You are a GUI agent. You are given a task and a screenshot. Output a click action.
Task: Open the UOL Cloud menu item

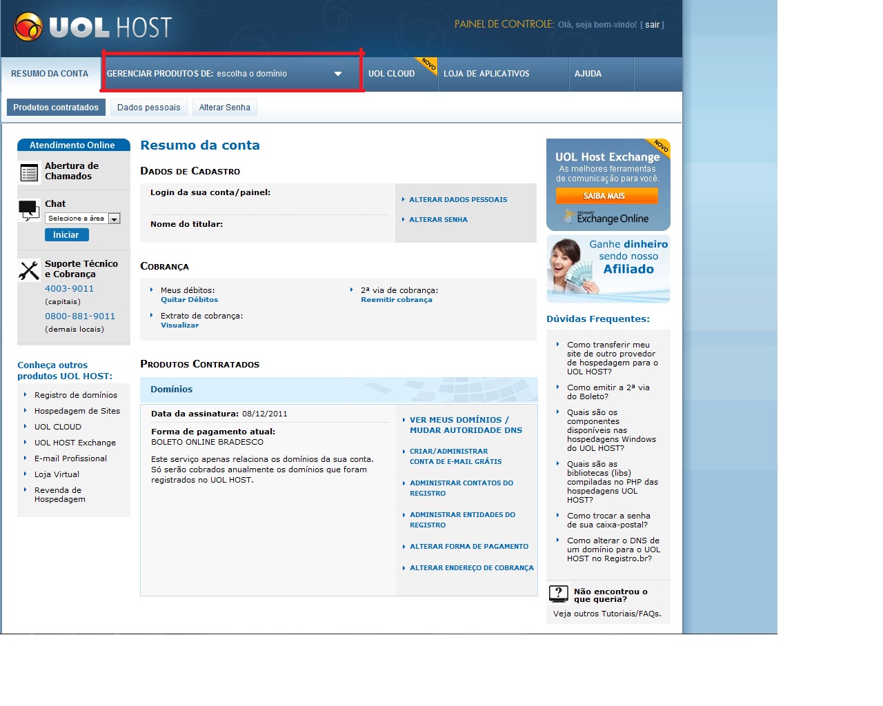click(x=392, y=74)
